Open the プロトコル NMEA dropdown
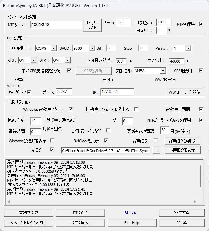 163,71
